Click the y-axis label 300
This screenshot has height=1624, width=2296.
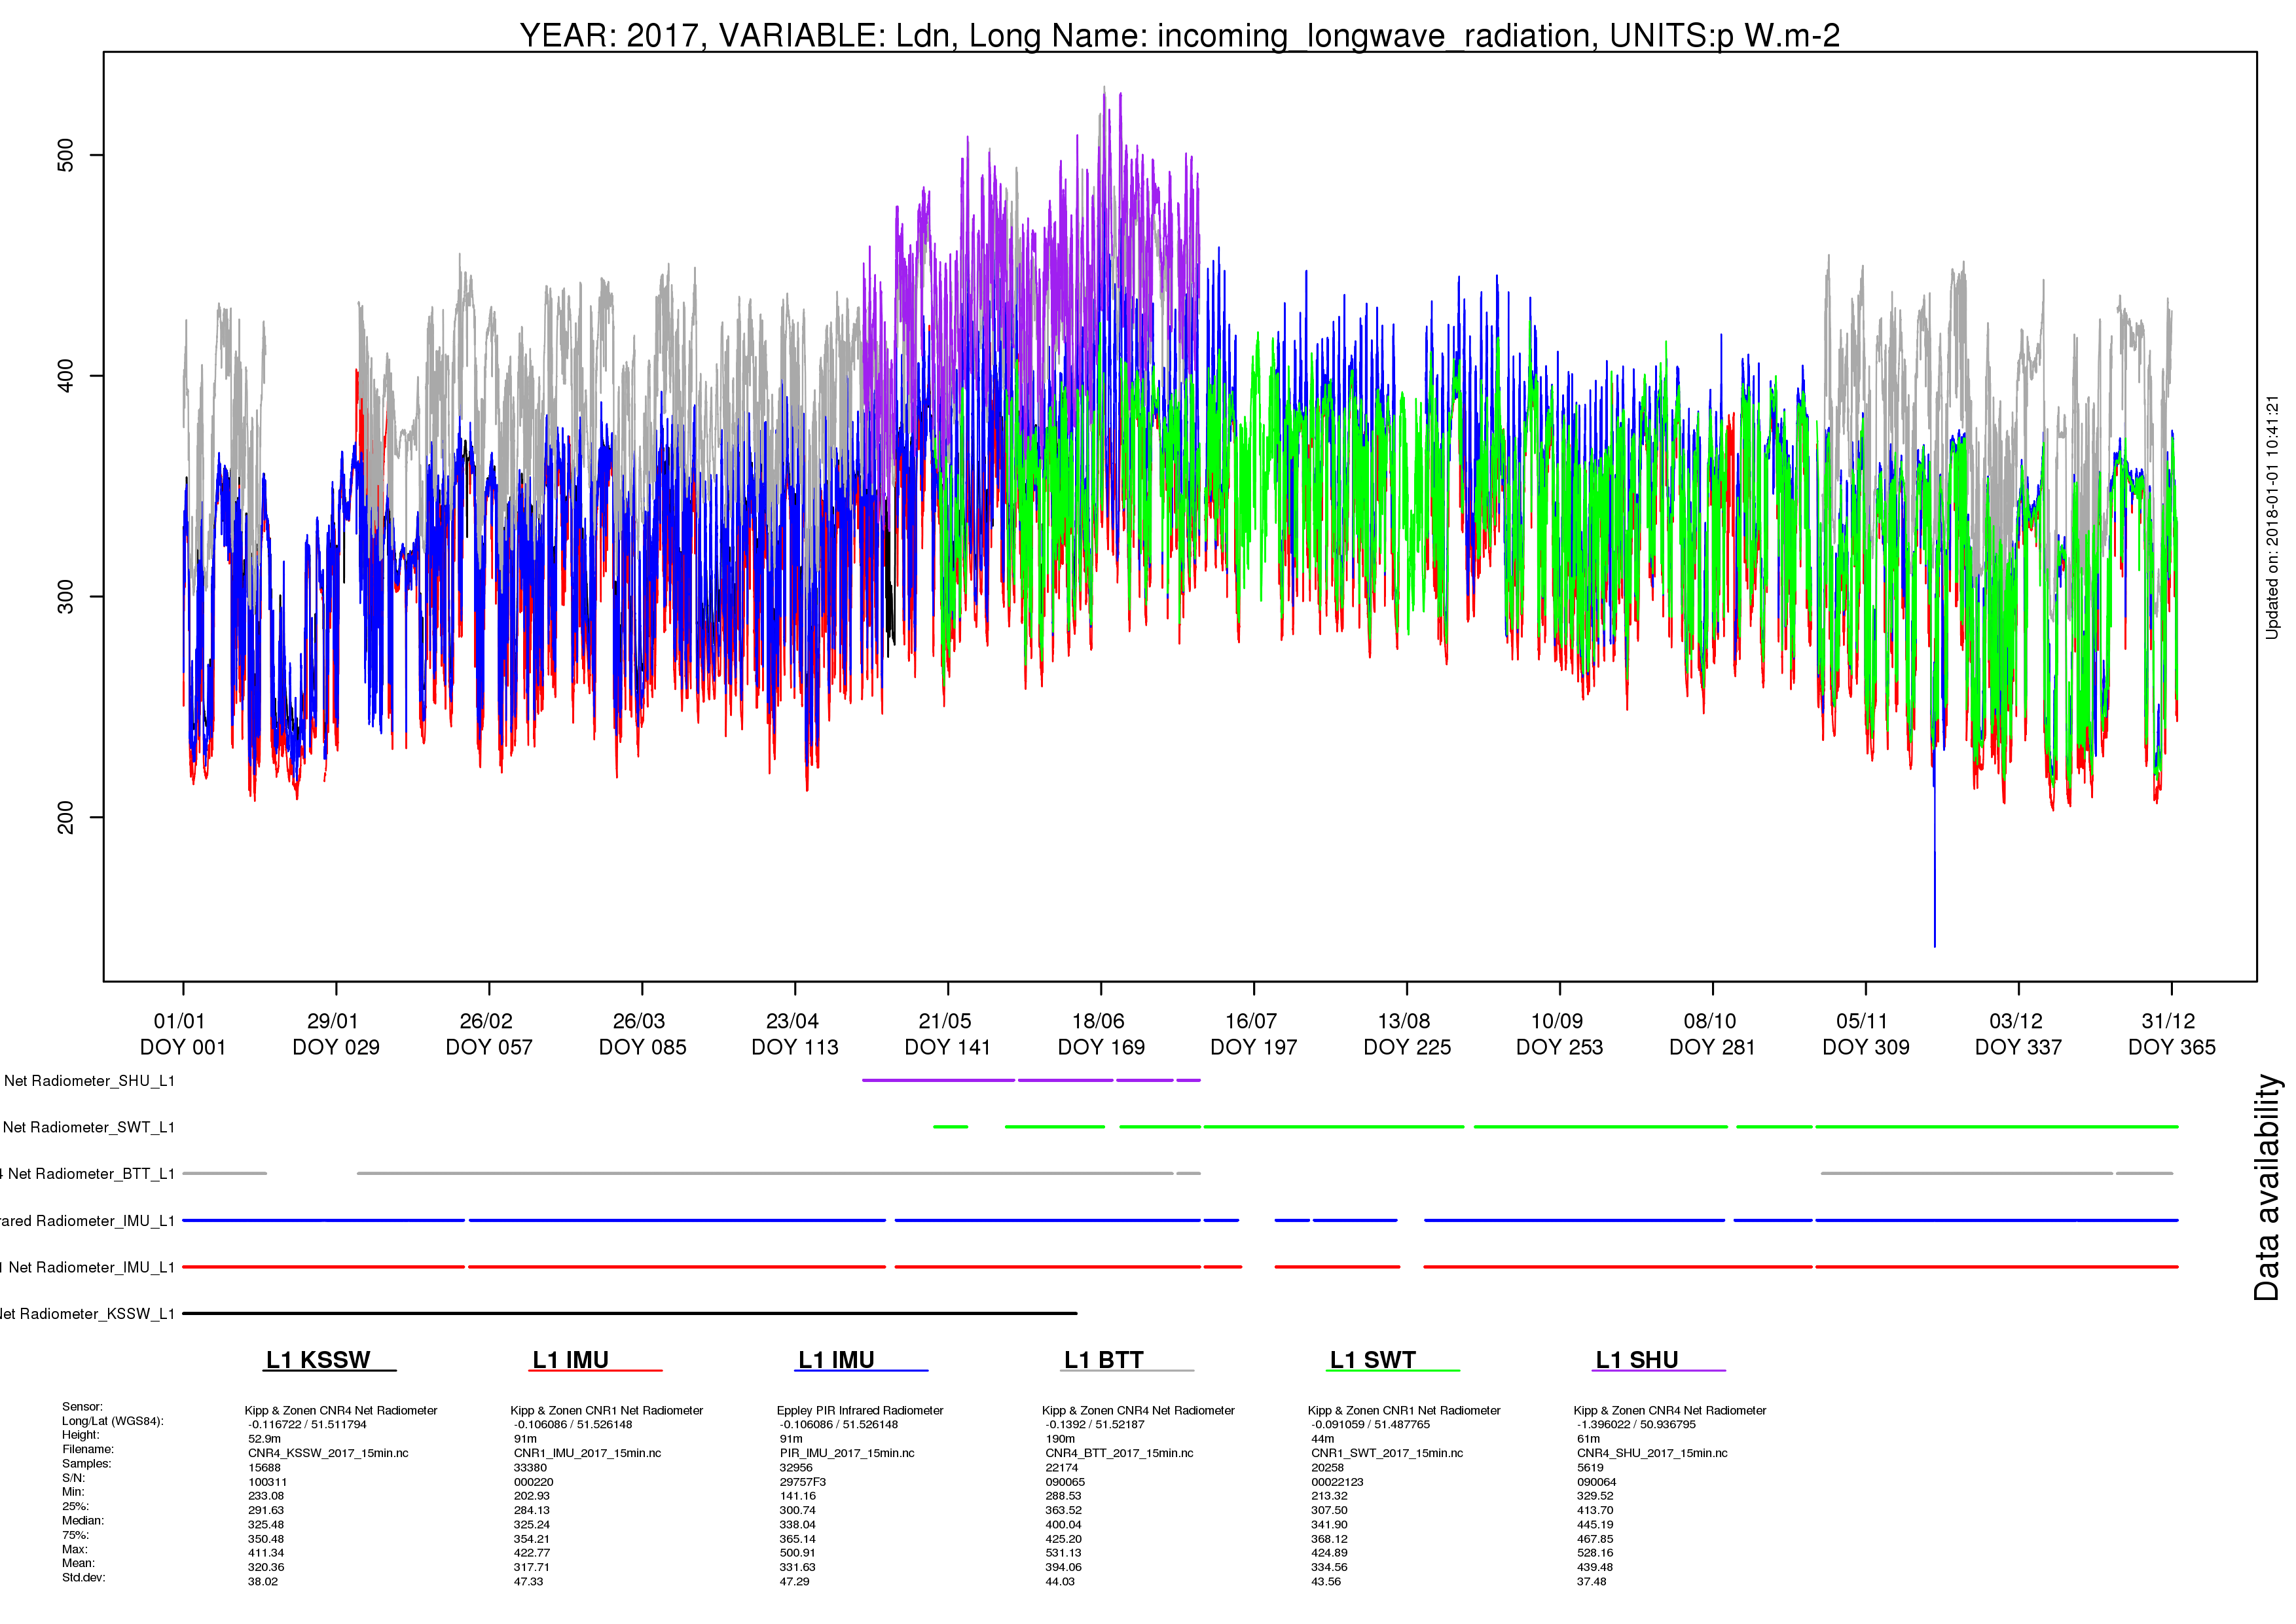(65, 597)
